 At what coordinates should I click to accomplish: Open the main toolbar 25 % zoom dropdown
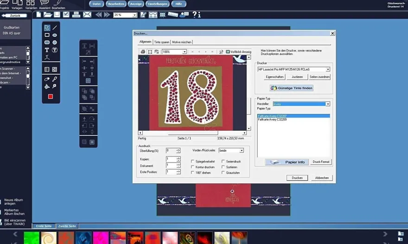134,15
